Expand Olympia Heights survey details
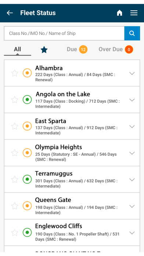 click(132, 153)
